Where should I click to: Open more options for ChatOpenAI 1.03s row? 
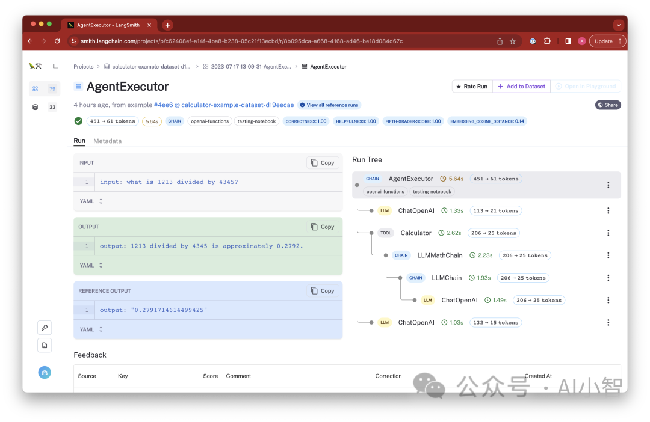point(608,322)
